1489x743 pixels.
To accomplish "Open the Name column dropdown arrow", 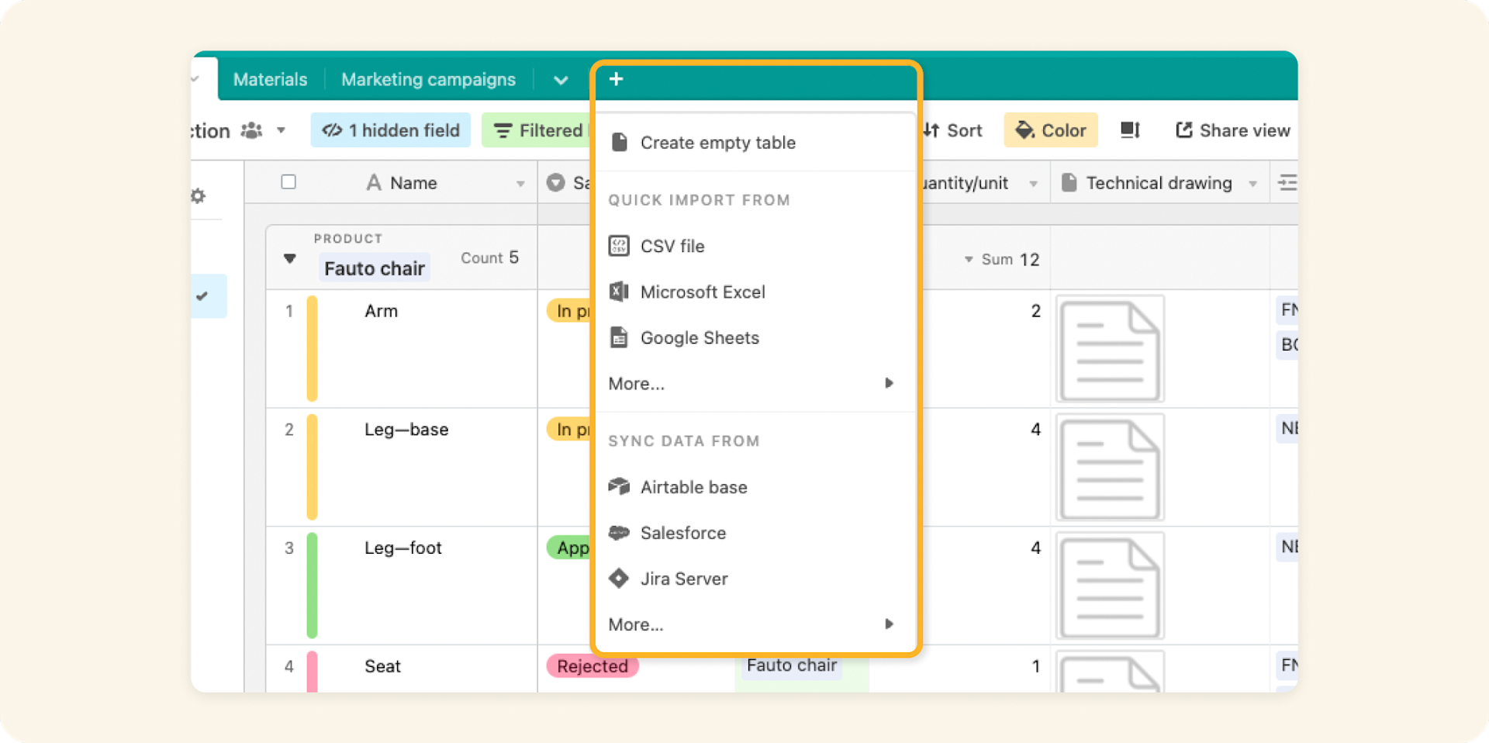I will click(519, 183).
